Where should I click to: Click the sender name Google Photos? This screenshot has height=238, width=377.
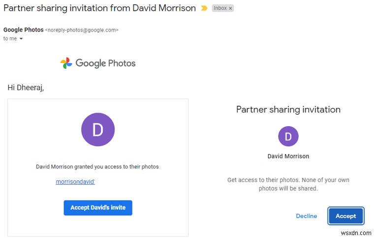[x=23, y=30]
